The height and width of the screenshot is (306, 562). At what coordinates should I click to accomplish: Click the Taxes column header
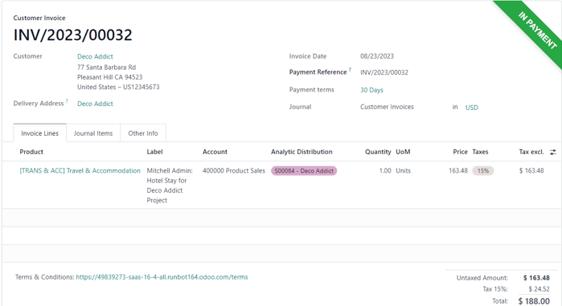point(480,152)
